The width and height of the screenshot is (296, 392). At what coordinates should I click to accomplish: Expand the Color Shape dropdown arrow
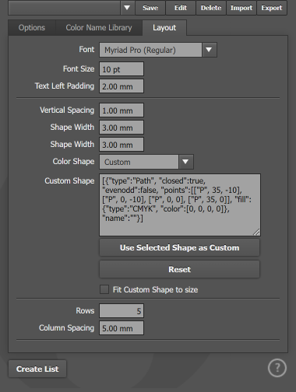click(185, 162)
